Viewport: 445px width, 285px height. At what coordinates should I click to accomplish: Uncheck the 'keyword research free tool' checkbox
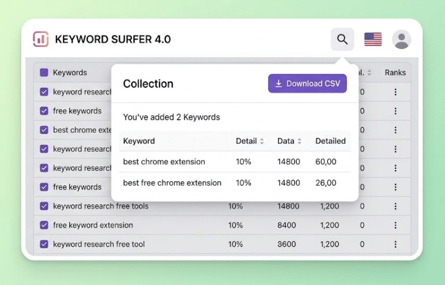[x=44, y=244]
